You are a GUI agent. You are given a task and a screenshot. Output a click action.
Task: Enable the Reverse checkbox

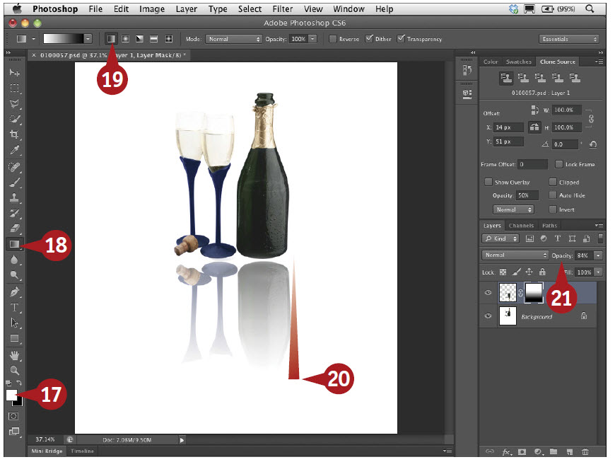(333, 39)
